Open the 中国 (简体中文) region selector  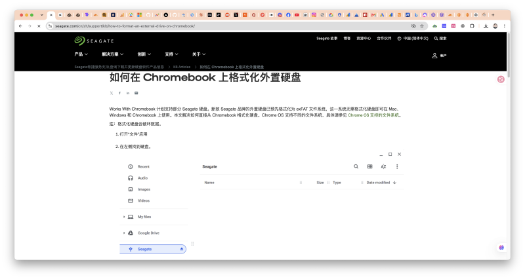(413, 39)
